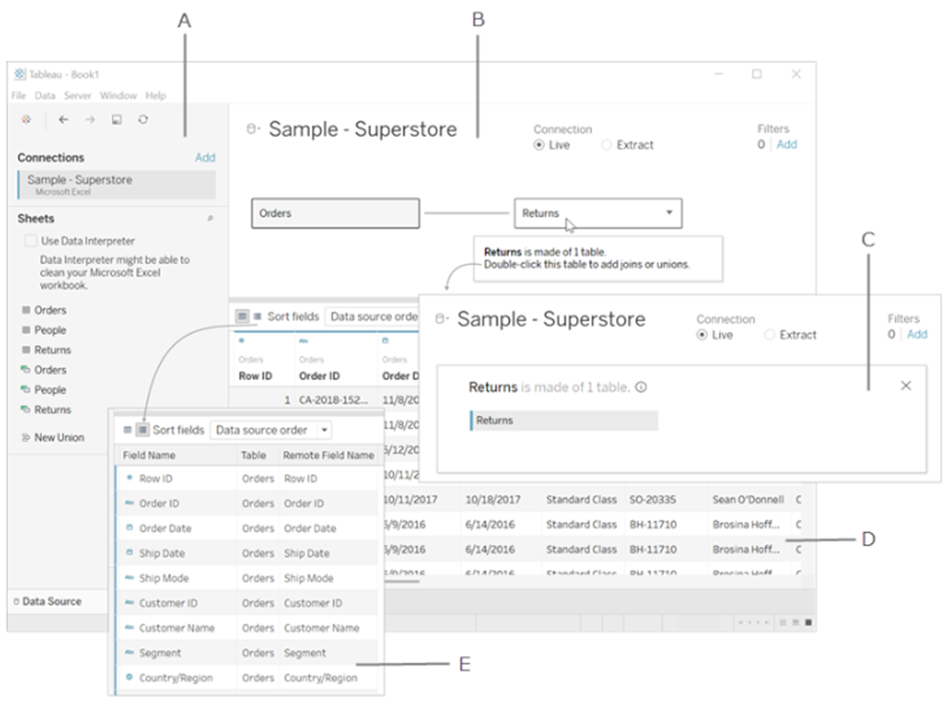Open the Help menu
Screen dimensions: 947x702
(155, 96)
